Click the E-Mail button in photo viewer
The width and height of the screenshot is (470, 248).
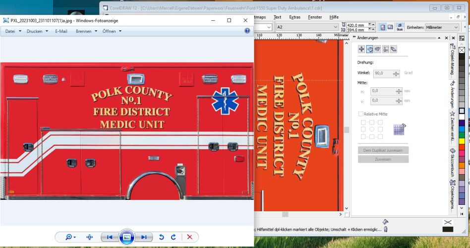61,31
